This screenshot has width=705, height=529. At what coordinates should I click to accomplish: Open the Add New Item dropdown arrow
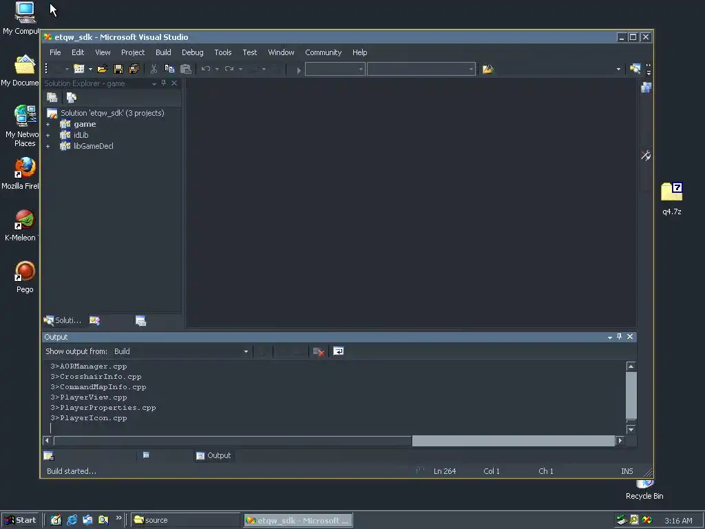tap(90, 70)
